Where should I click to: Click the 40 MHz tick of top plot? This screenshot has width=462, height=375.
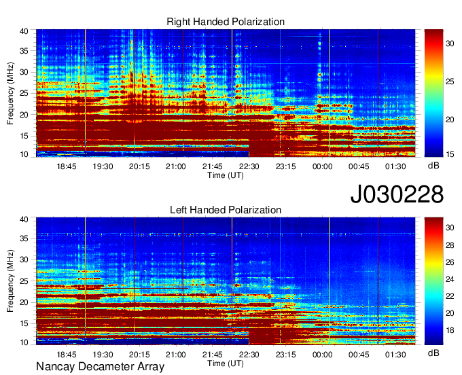(x=24, y=31)
